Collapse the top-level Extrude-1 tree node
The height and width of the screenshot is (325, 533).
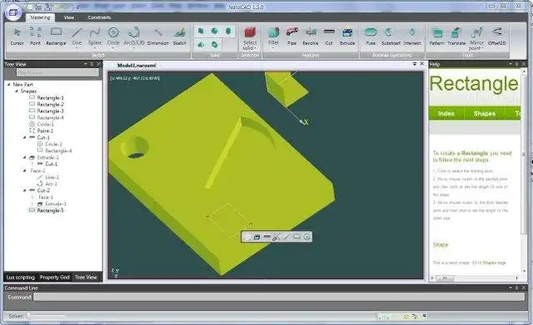pyautogui.click(x=24, y=157)
